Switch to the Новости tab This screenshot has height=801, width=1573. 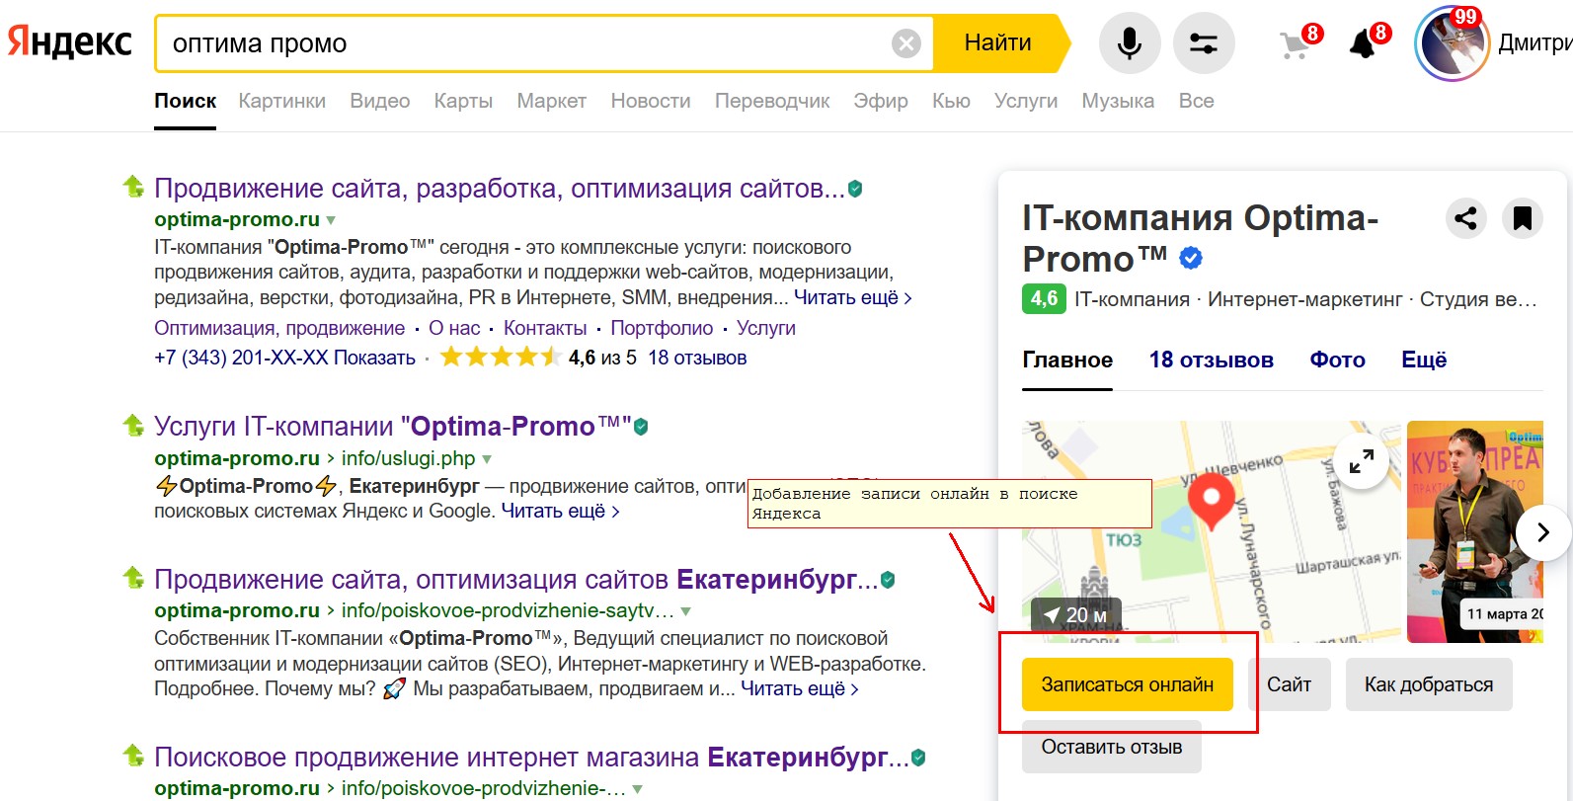coord(651,101)
